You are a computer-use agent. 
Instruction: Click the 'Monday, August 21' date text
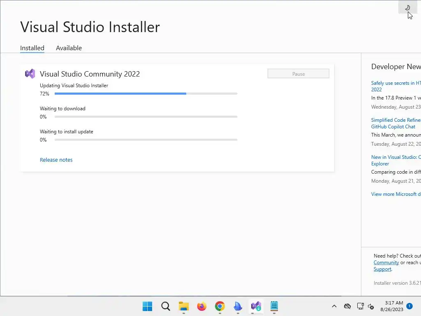[396, 181]
